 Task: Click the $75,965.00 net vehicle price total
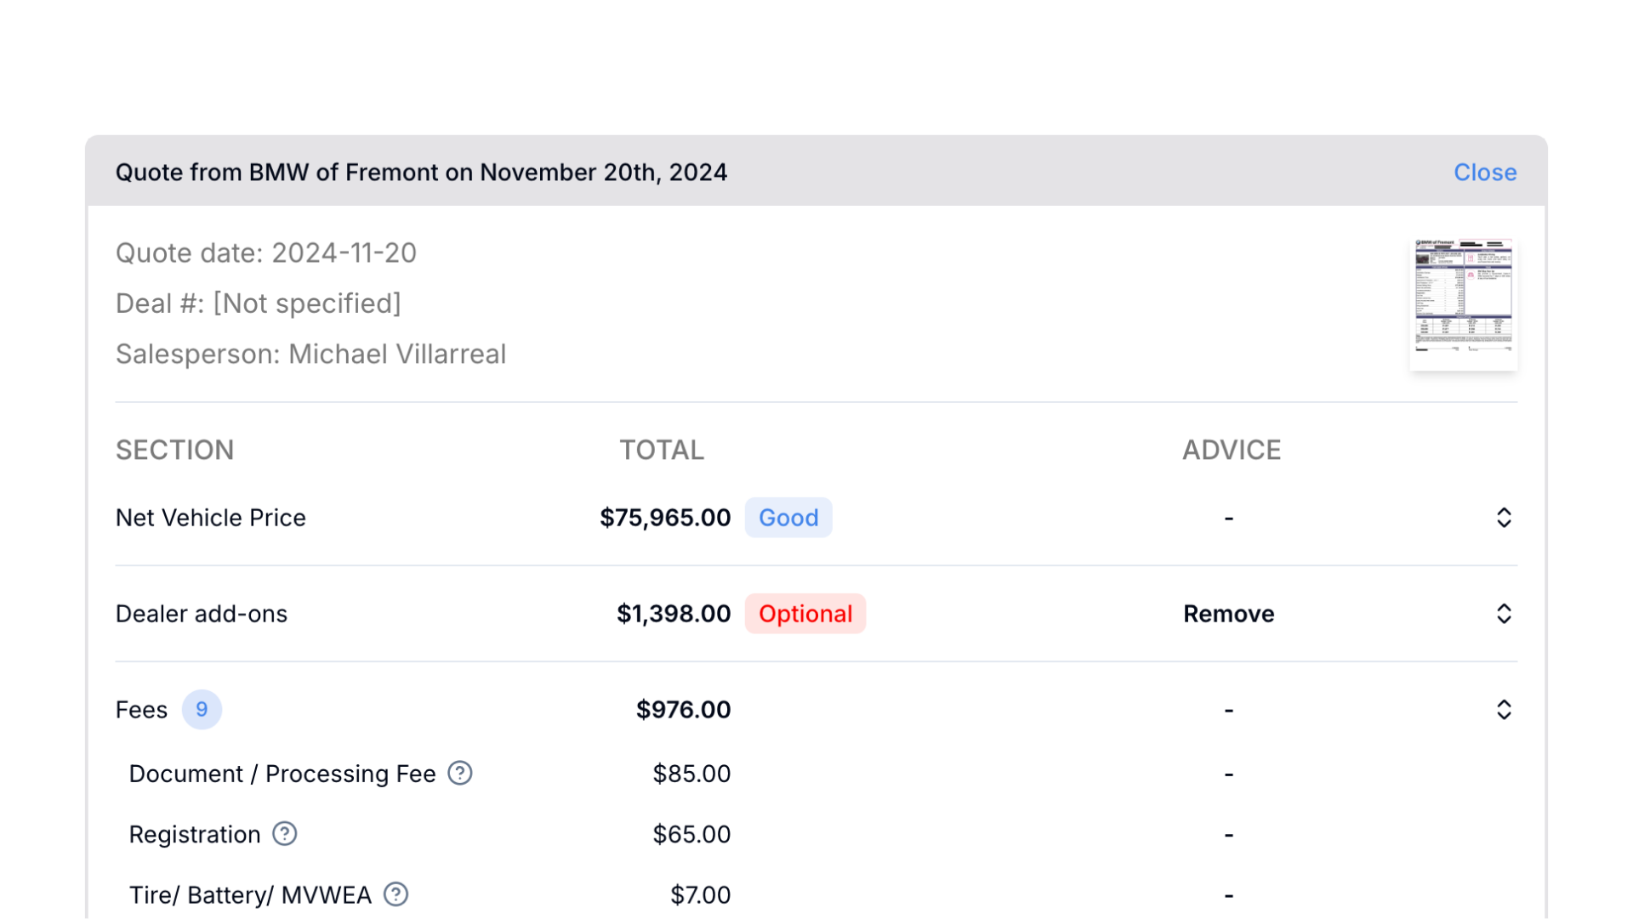click(664, 518)
